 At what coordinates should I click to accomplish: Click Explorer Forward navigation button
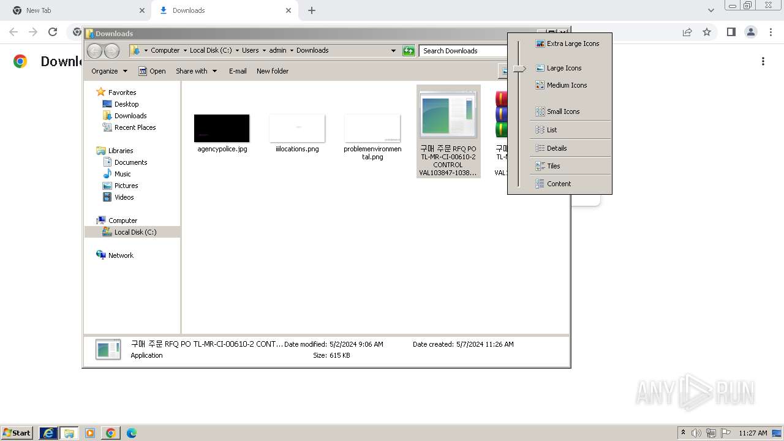pos(111,51)
